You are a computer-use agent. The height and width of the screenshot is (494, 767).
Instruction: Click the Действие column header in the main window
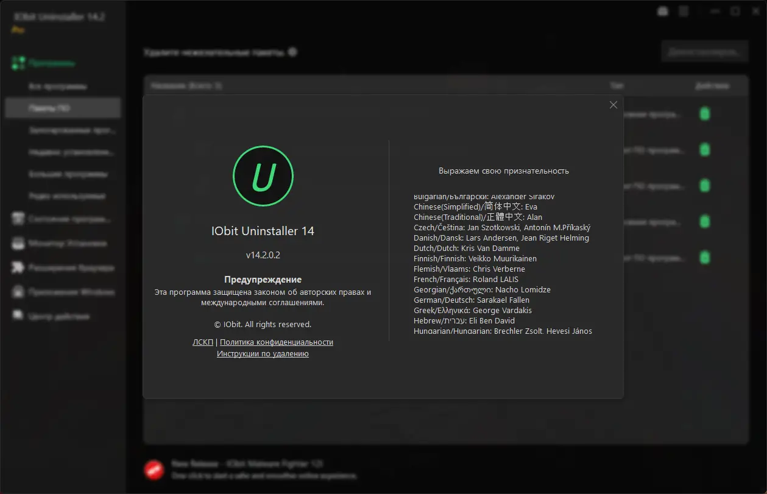pyautogui.click(x=712, y=86)
